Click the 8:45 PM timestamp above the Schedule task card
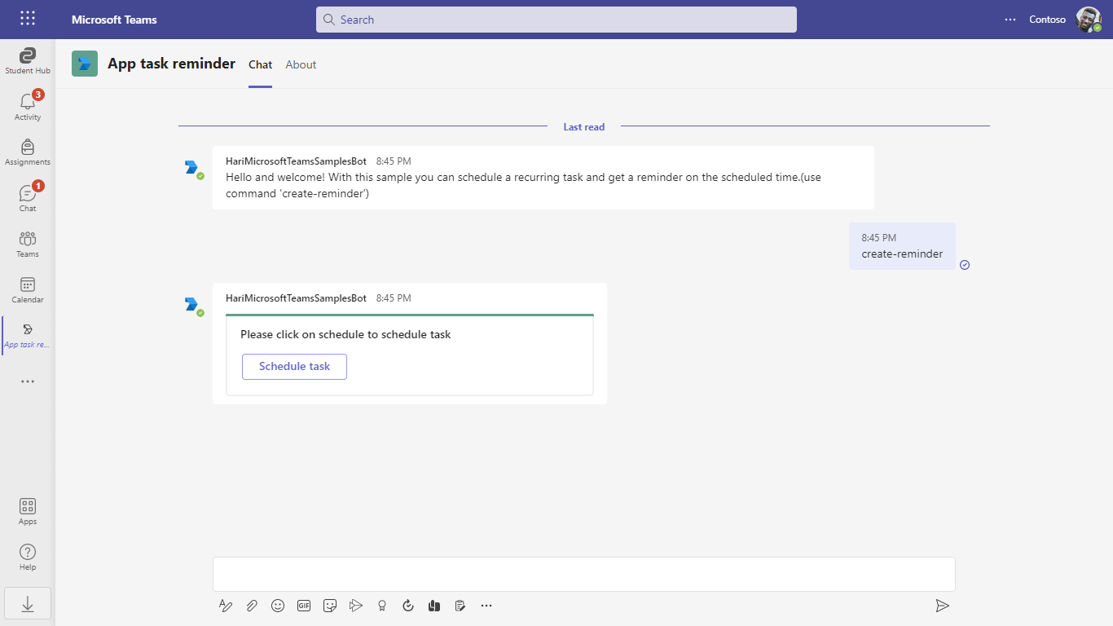 coord(394,298)
